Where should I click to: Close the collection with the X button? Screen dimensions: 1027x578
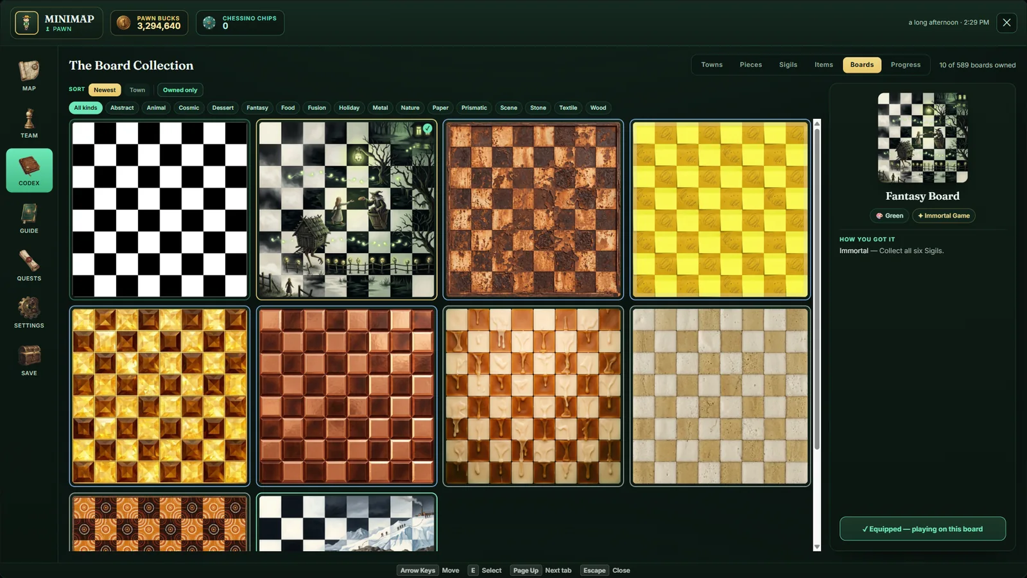1006,22
